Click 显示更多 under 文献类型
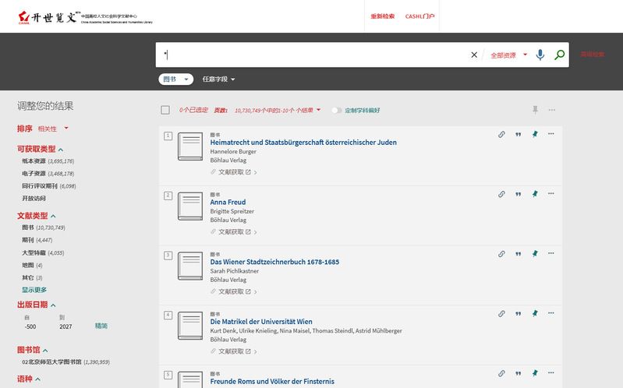The image size is (623, 388). coord(34,290)
